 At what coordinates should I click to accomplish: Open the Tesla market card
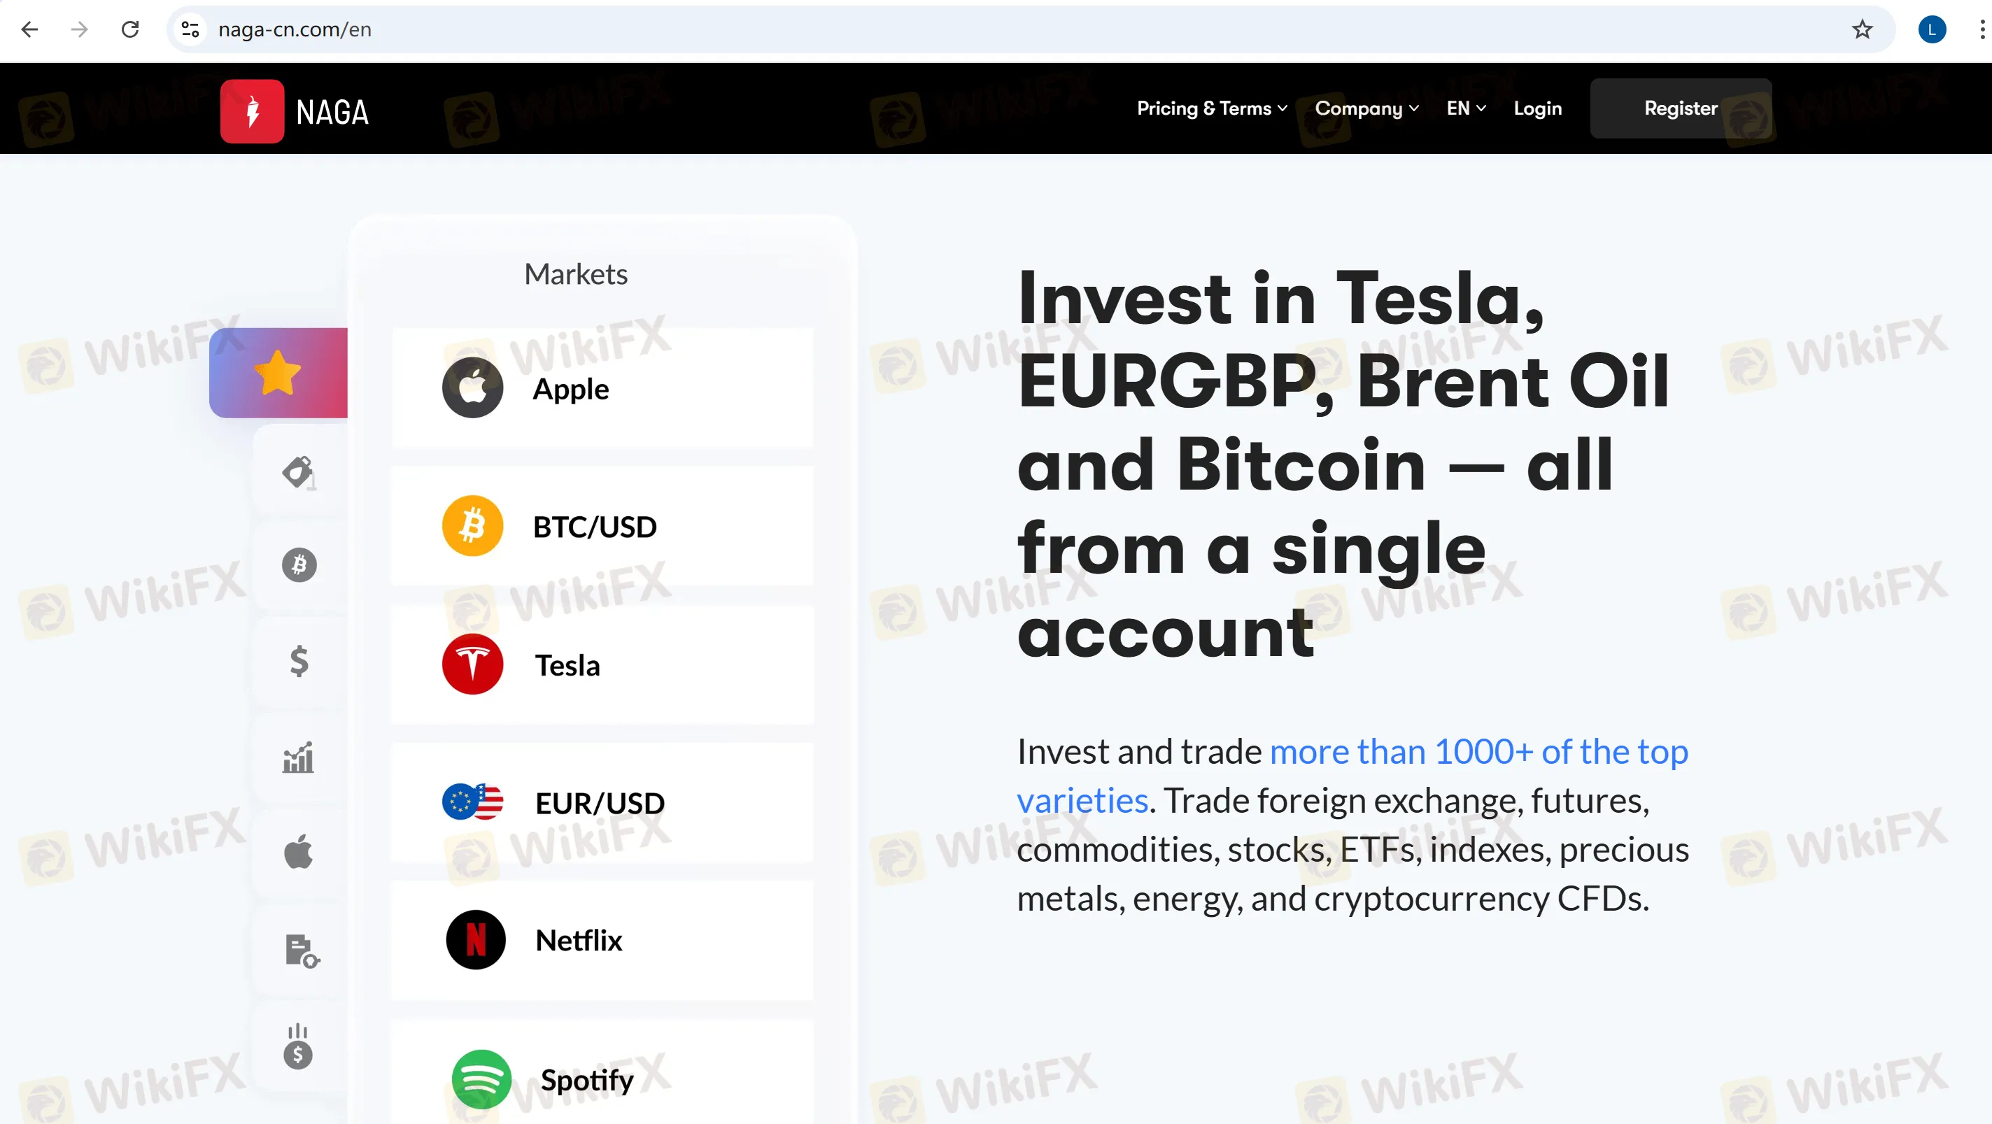[x=602, y=664]
